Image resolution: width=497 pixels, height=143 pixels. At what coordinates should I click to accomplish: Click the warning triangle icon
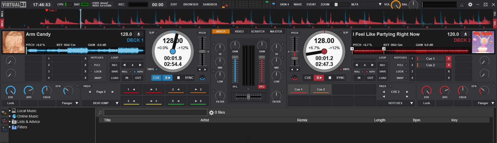[x=462, y=4]
